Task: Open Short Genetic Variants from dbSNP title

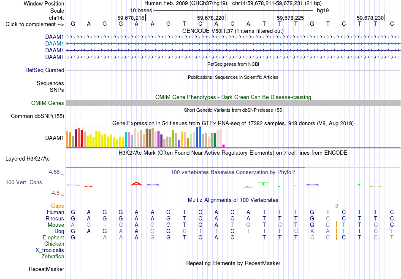Action: click(233, 110)
